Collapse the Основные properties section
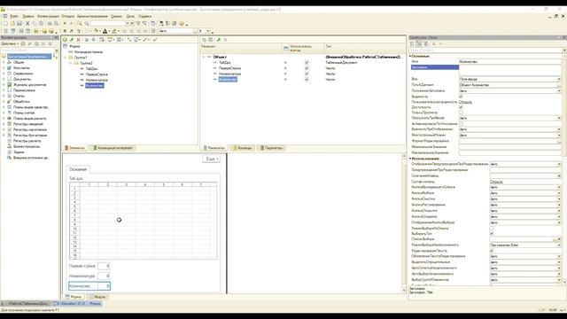This screenshot has height=319, width=567. [x=410, y=56]
